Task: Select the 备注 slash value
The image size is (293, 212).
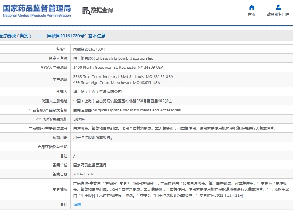Action: click(74, 156)
